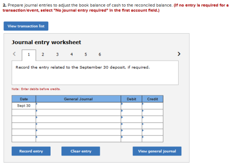Screen dimensions: 244x163
Task: Click last row Debit field
Action: (x=131, y=139)
